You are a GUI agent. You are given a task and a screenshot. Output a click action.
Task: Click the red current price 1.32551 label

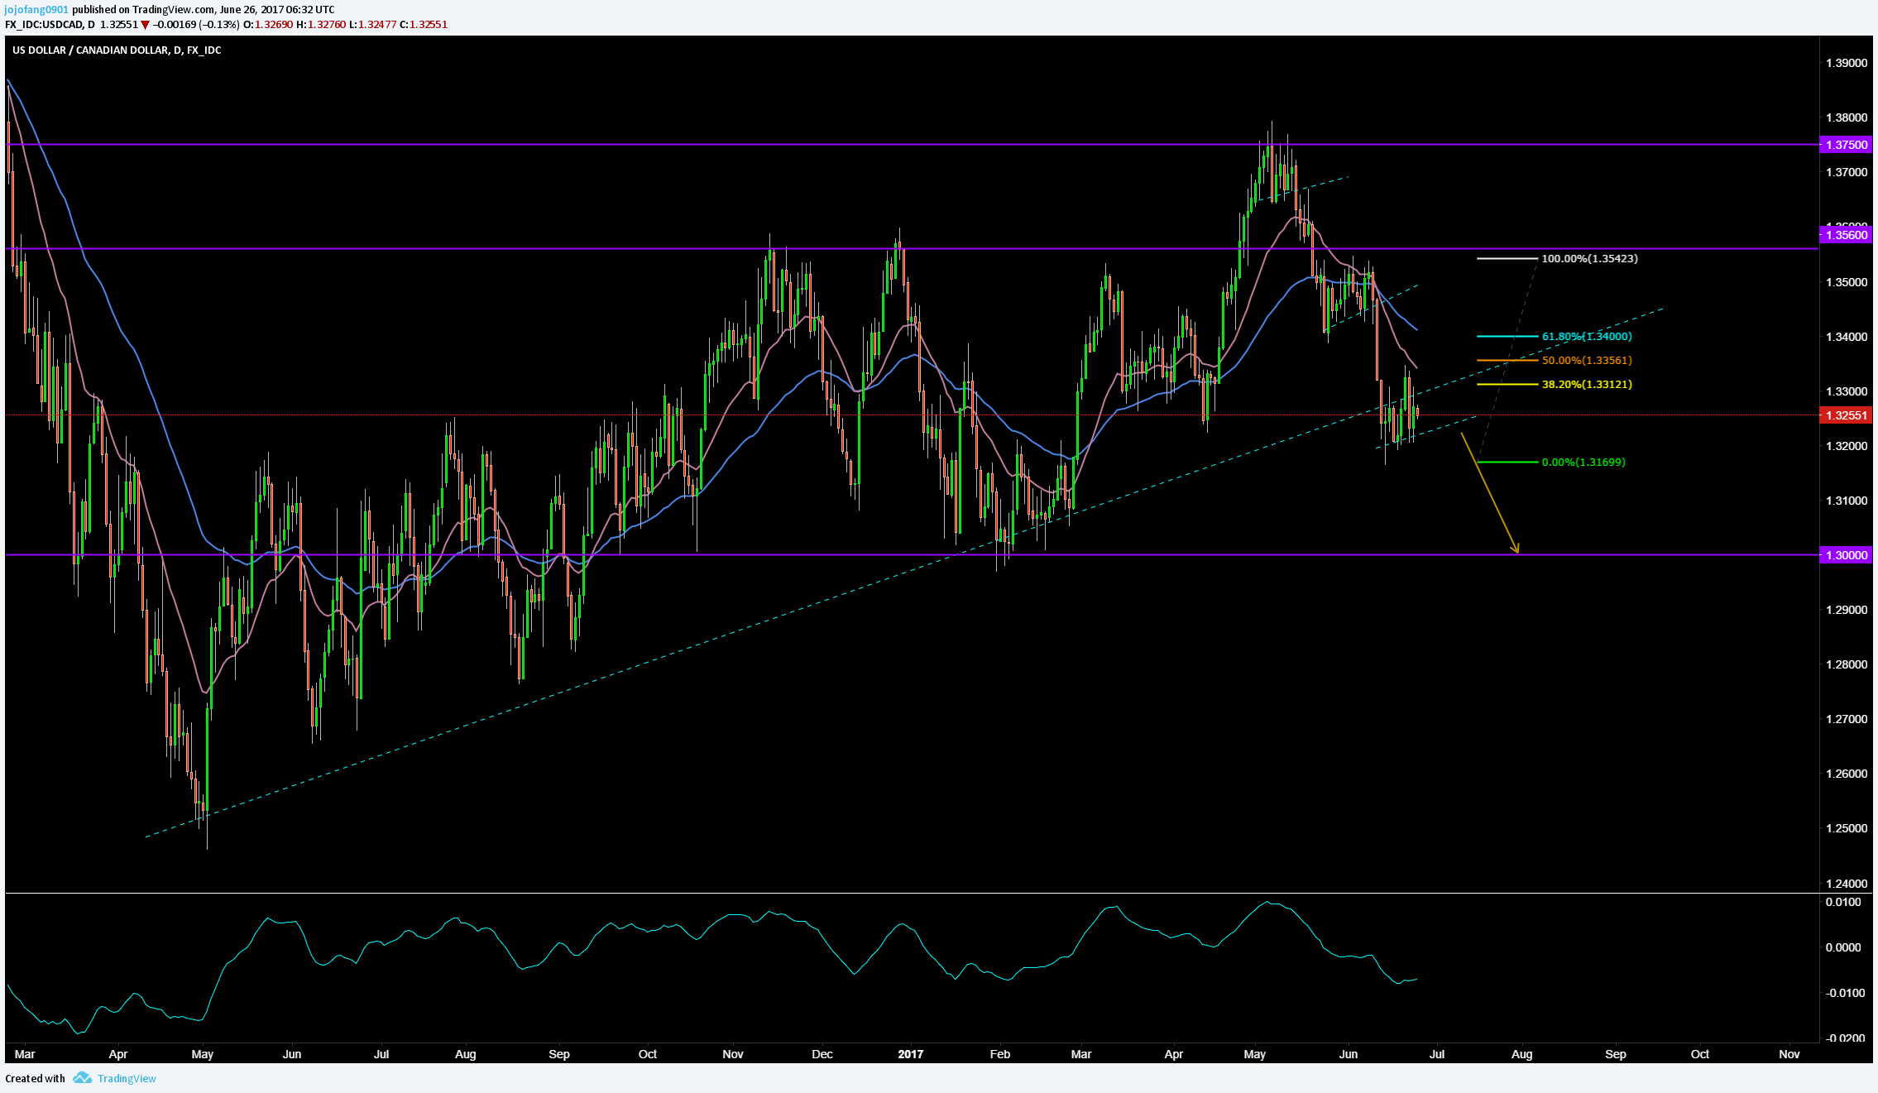(x=1845, y=415)
